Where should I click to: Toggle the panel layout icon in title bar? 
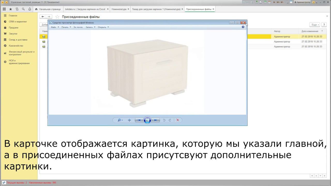click(x=291, y=2)
